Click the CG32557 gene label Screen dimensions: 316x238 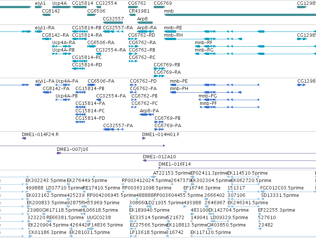coord(113,19)
